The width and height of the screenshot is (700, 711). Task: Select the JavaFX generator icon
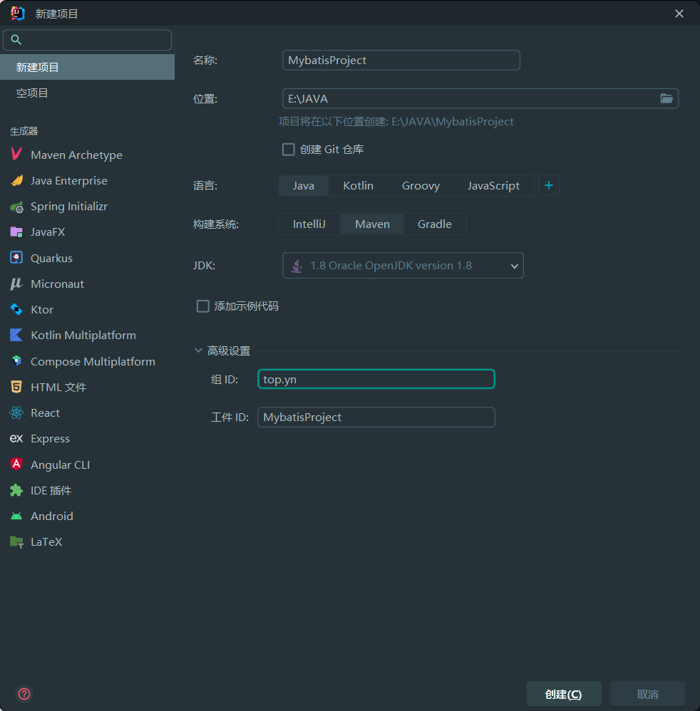pos(16,232)
